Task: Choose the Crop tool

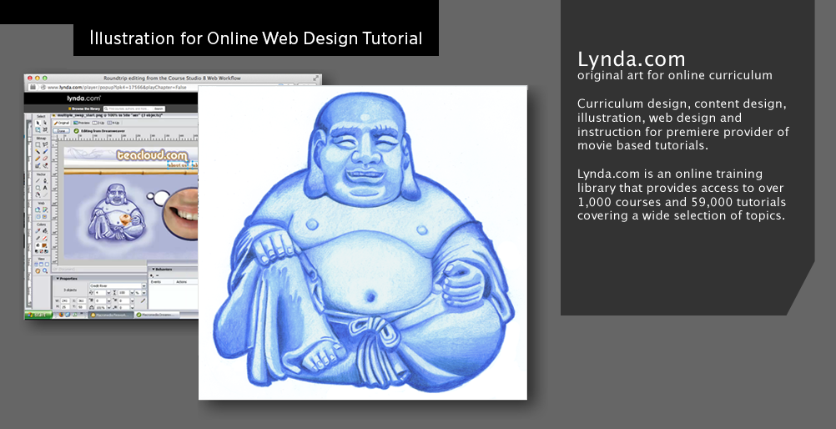Action: click(45, 129)
